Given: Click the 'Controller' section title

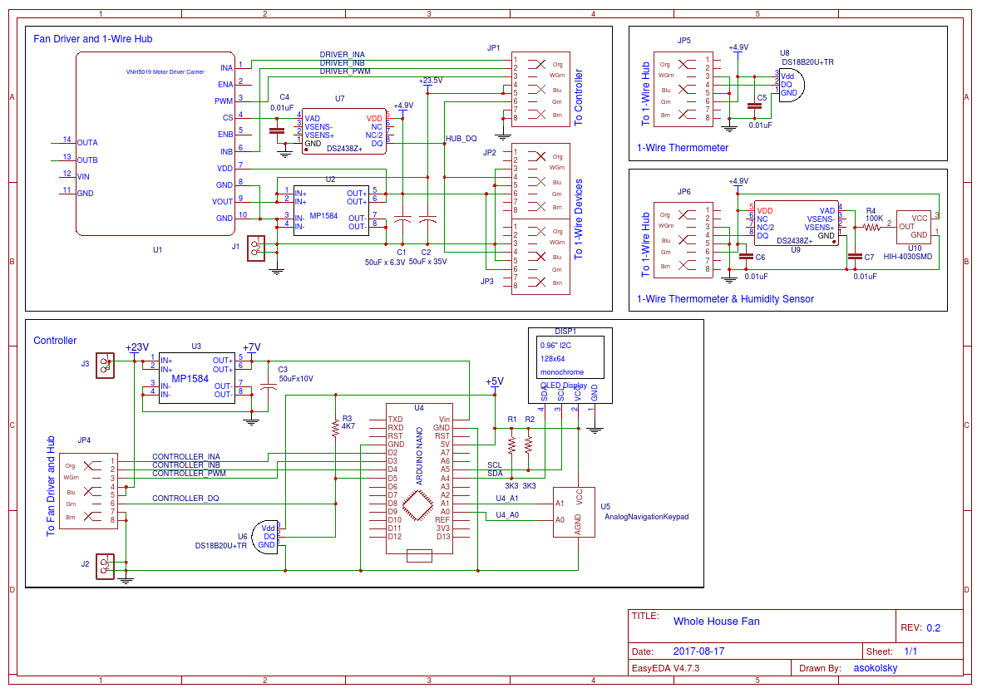Looking at the screenshot, I should (x=55, y=341).
